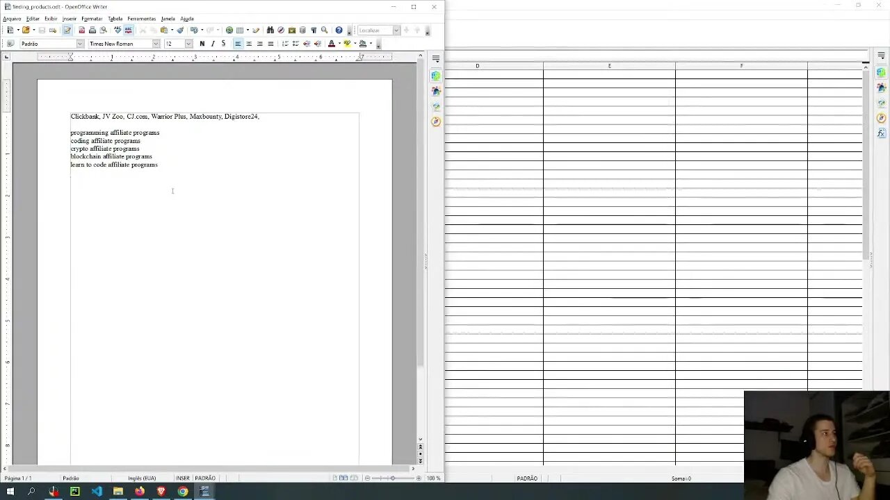Click the Insert Table icon
The height and width of the screenshot is (500, 890).
click(240, 30)
